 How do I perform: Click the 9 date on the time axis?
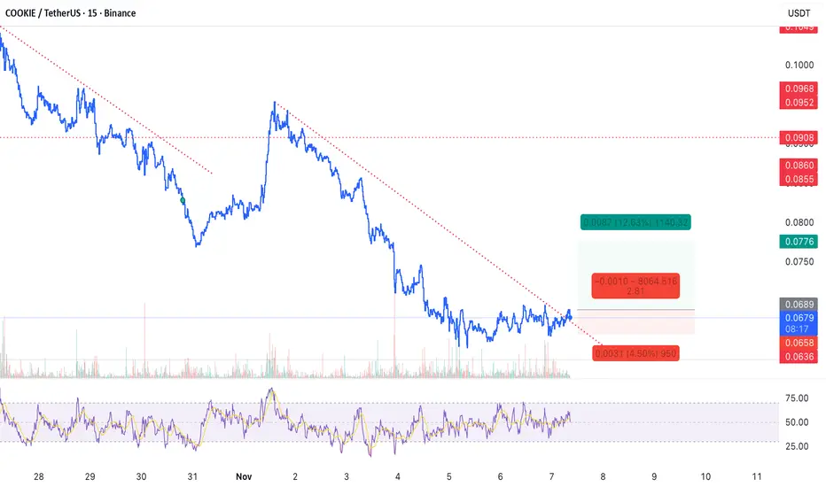(654, 476)
